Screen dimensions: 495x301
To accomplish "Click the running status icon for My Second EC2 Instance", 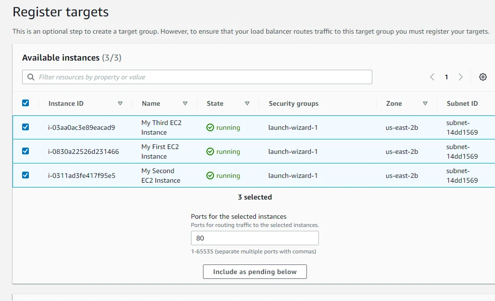I will (x=210, y=176).
